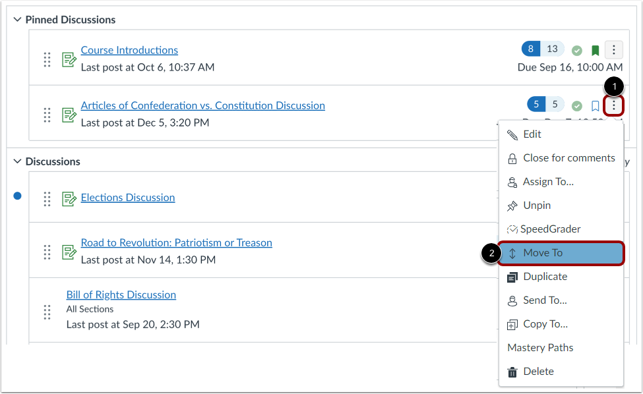Screen dimensions: 643x394
Task: Open Course Introductions discussion link
Action: 129,50
